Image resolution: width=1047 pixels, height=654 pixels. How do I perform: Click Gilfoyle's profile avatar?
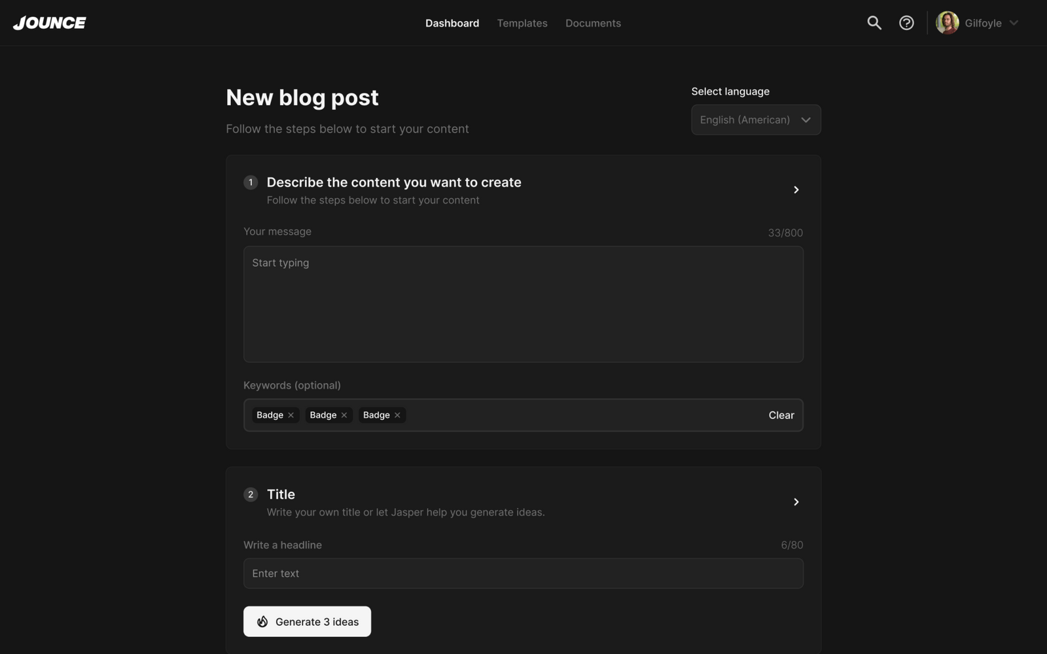coord(947,22)
